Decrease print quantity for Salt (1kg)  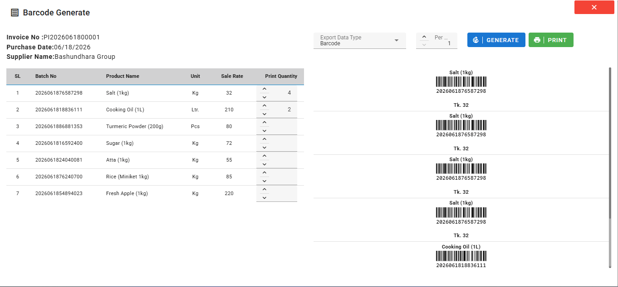coord(264,97)
